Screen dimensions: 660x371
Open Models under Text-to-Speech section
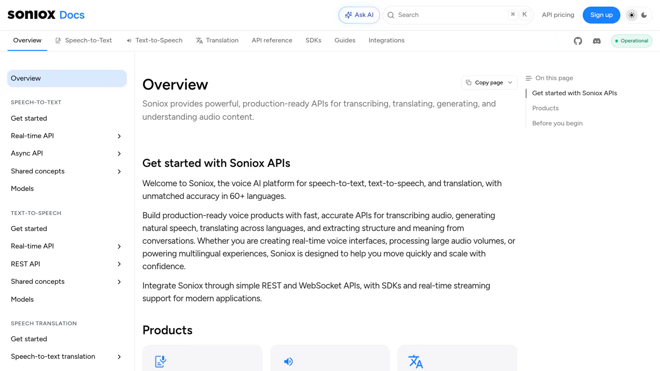[67, 299]
